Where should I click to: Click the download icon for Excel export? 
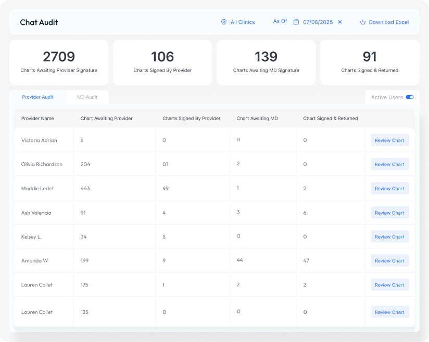363,22
